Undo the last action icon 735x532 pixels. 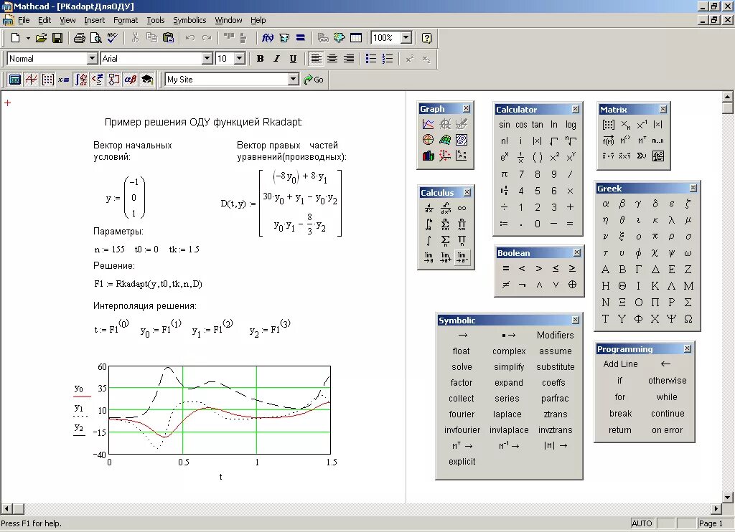pyautogui.click(x=189, y=38)
